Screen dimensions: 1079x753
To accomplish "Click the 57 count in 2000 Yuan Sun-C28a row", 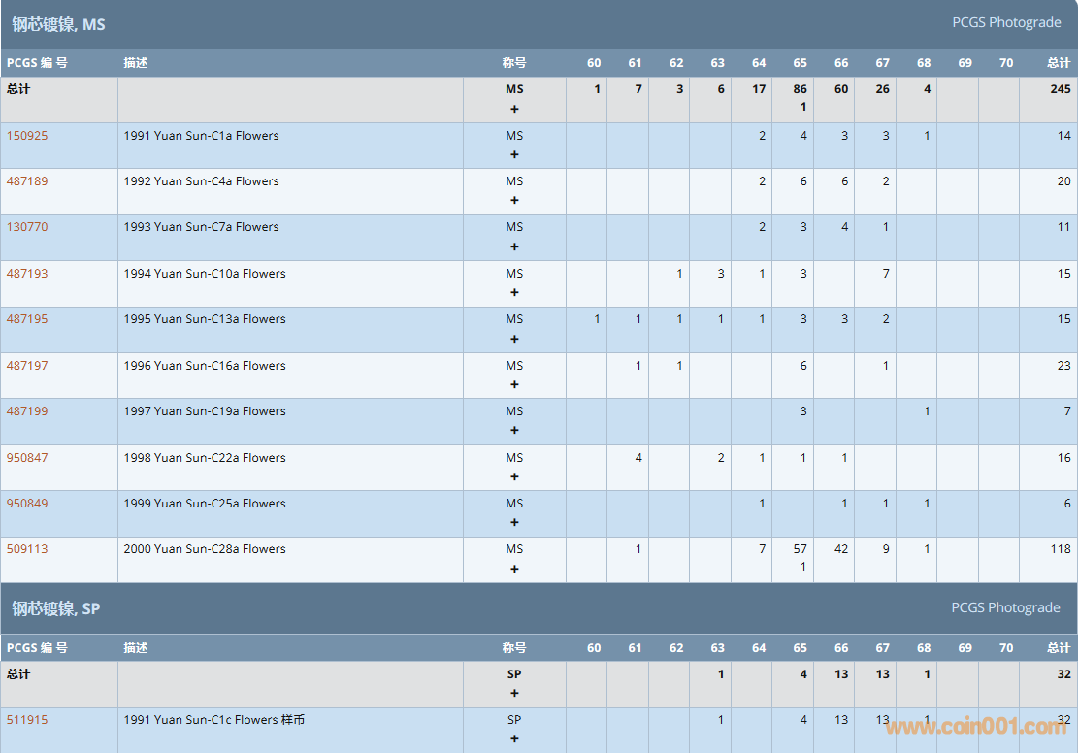I will 800,549.
